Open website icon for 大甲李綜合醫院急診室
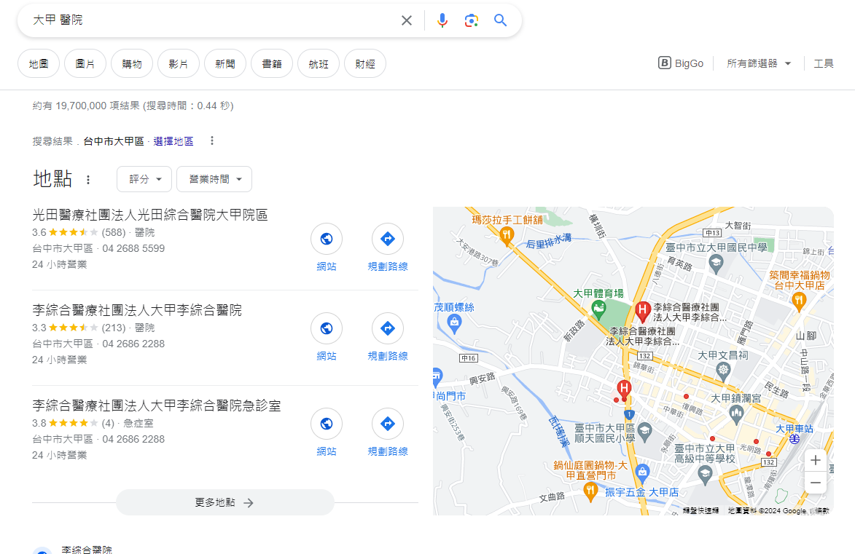The height and width of the screenshot is (554, 855). click(x=327, y=423)
